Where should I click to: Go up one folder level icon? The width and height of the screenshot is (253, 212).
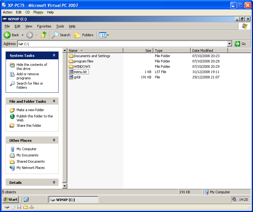coord(44,35)
